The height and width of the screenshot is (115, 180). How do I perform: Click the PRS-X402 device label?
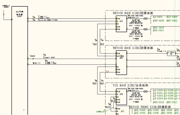point(172,21)
